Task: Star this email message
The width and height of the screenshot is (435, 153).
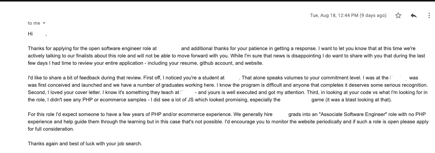Action: coord(398,15)
